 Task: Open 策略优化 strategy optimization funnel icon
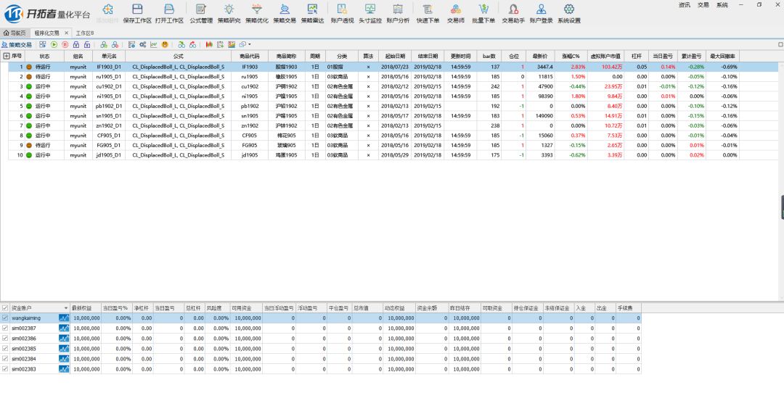coord(256,9)
